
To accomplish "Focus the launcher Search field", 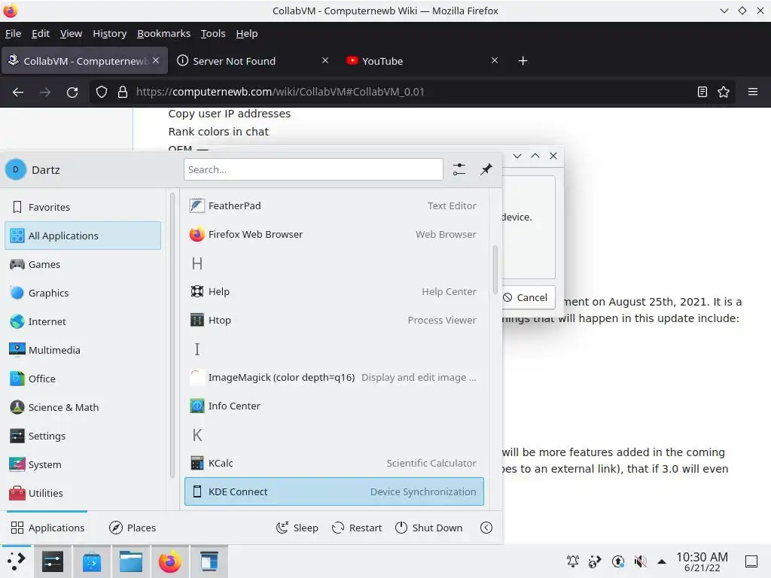I will (x=313, y=169).
